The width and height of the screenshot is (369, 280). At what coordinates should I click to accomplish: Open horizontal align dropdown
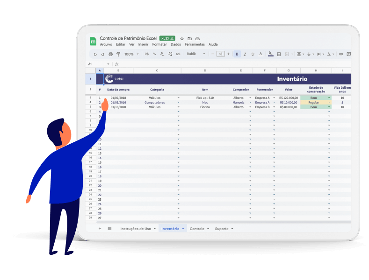coord(300,54)
